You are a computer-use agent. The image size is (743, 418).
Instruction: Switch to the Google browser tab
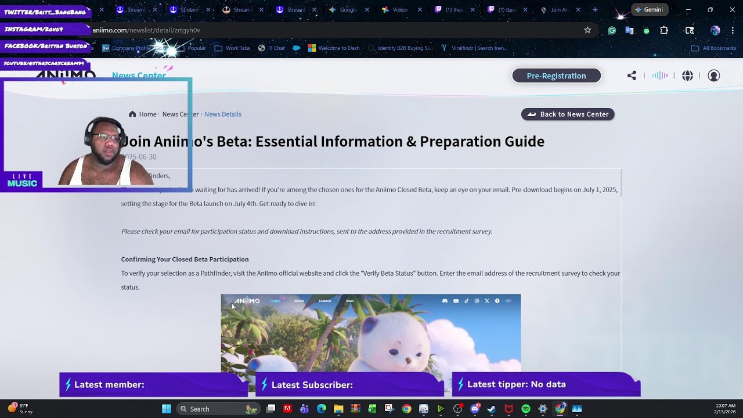coord(347,10)
